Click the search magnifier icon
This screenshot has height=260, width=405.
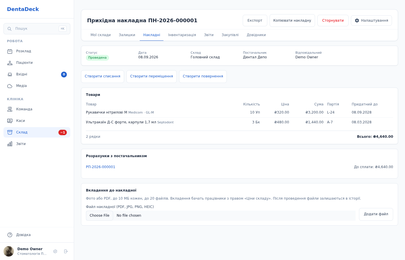10,29
